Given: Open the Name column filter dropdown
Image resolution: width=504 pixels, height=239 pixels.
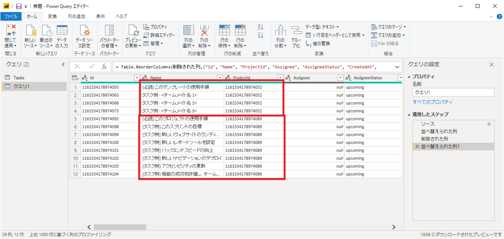Looking at the screenshot, I should coord(220,78).
